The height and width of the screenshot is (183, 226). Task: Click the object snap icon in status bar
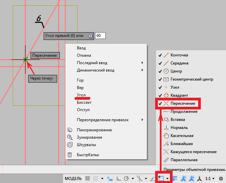[161, 178]
